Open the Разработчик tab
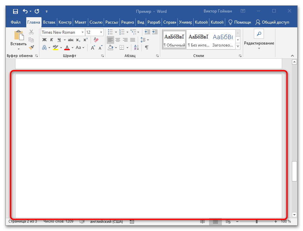 (154, 22)
